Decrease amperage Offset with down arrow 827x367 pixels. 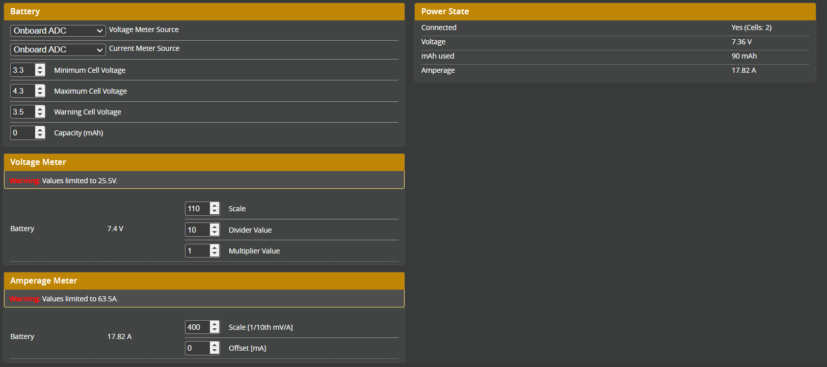click(215, 351)
